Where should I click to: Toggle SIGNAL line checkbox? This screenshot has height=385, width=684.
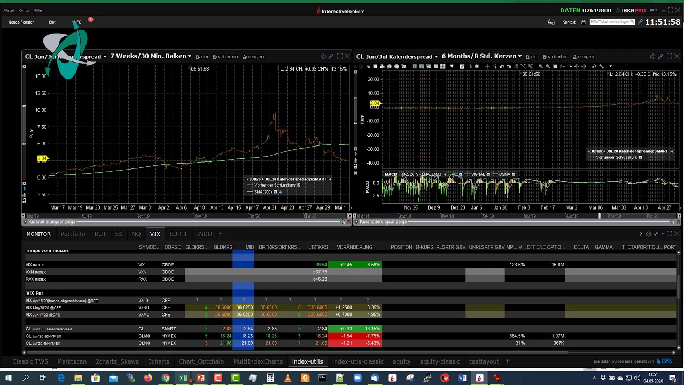pos(488,174)
